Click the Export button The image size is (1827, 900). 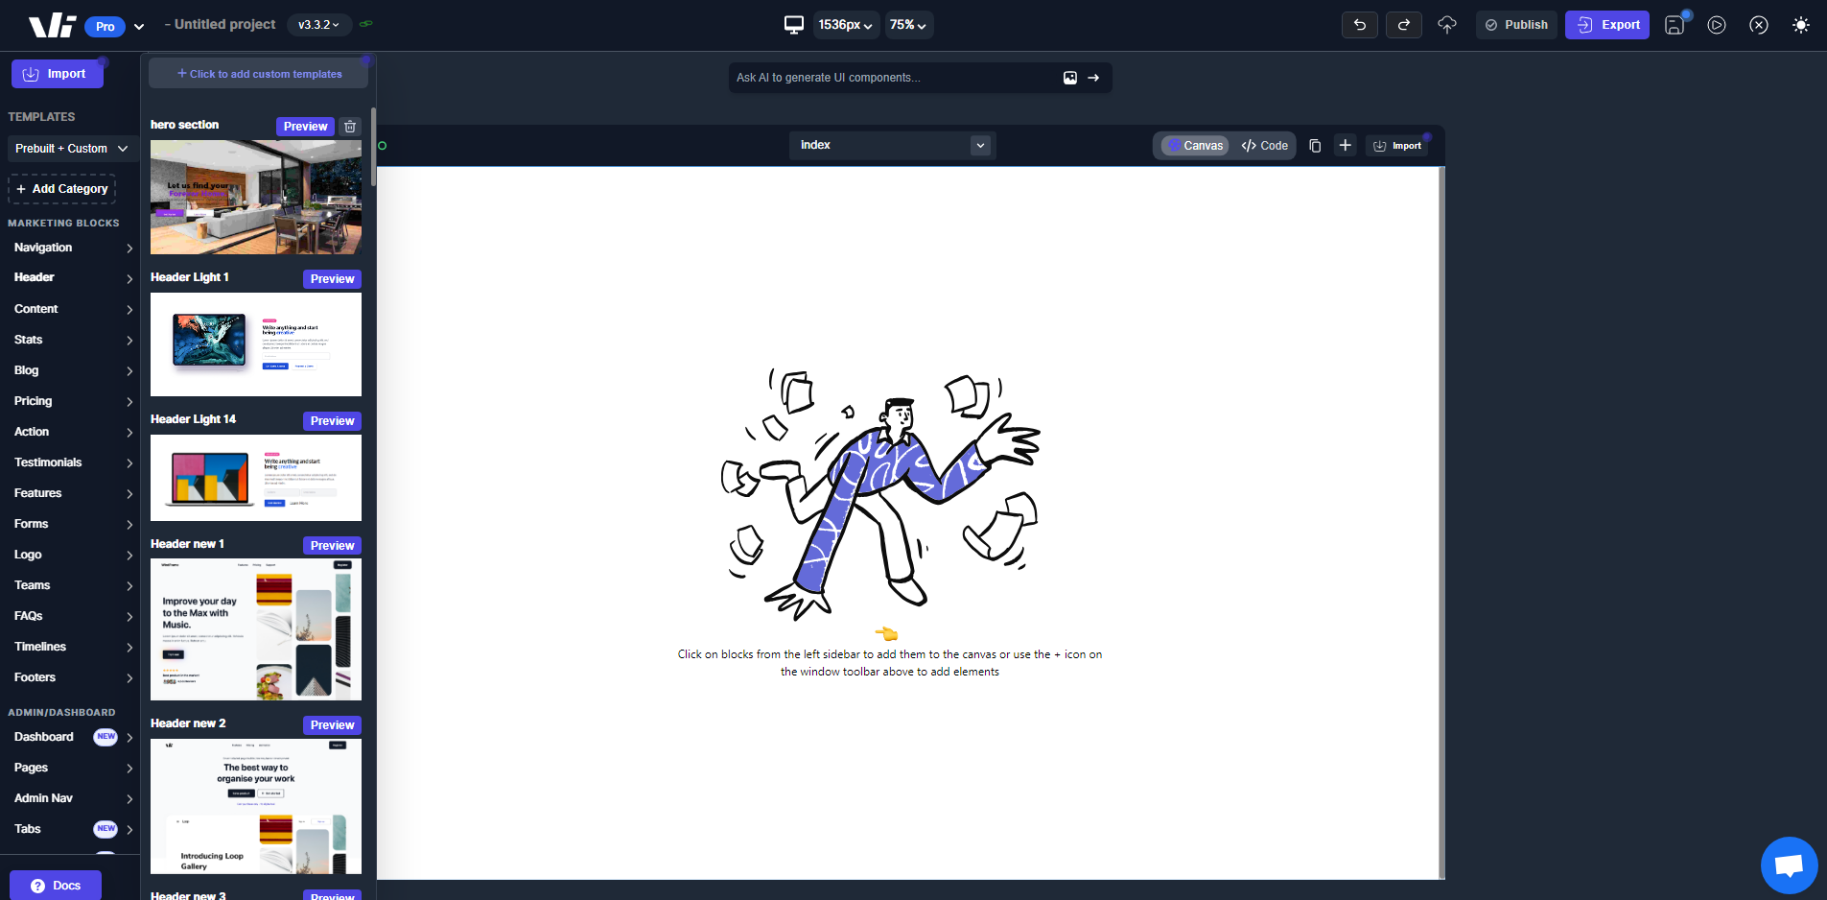tap(1607, 25)
